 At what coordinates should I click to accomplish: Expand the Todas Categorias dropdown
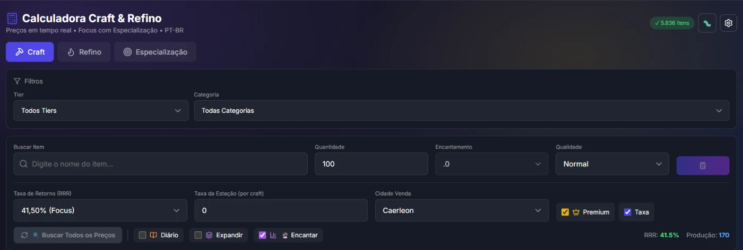tap(461, 111)
